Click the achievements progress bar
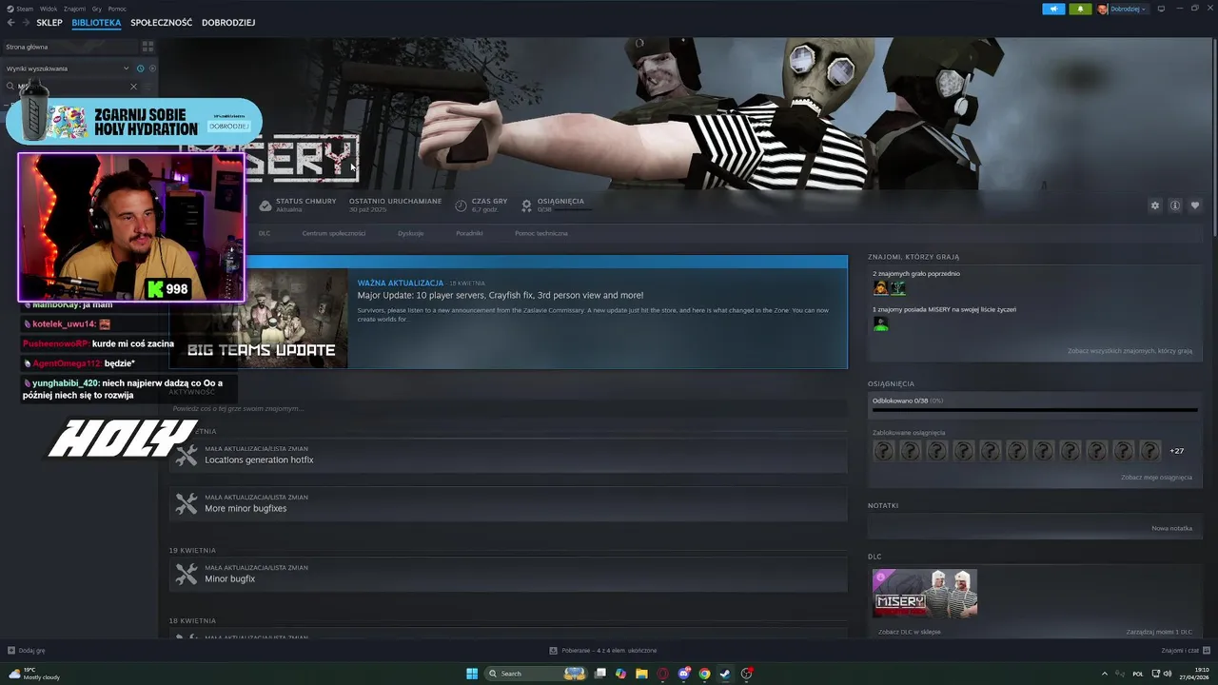Screen dimensions: 1218x685 click(1035, 410)
